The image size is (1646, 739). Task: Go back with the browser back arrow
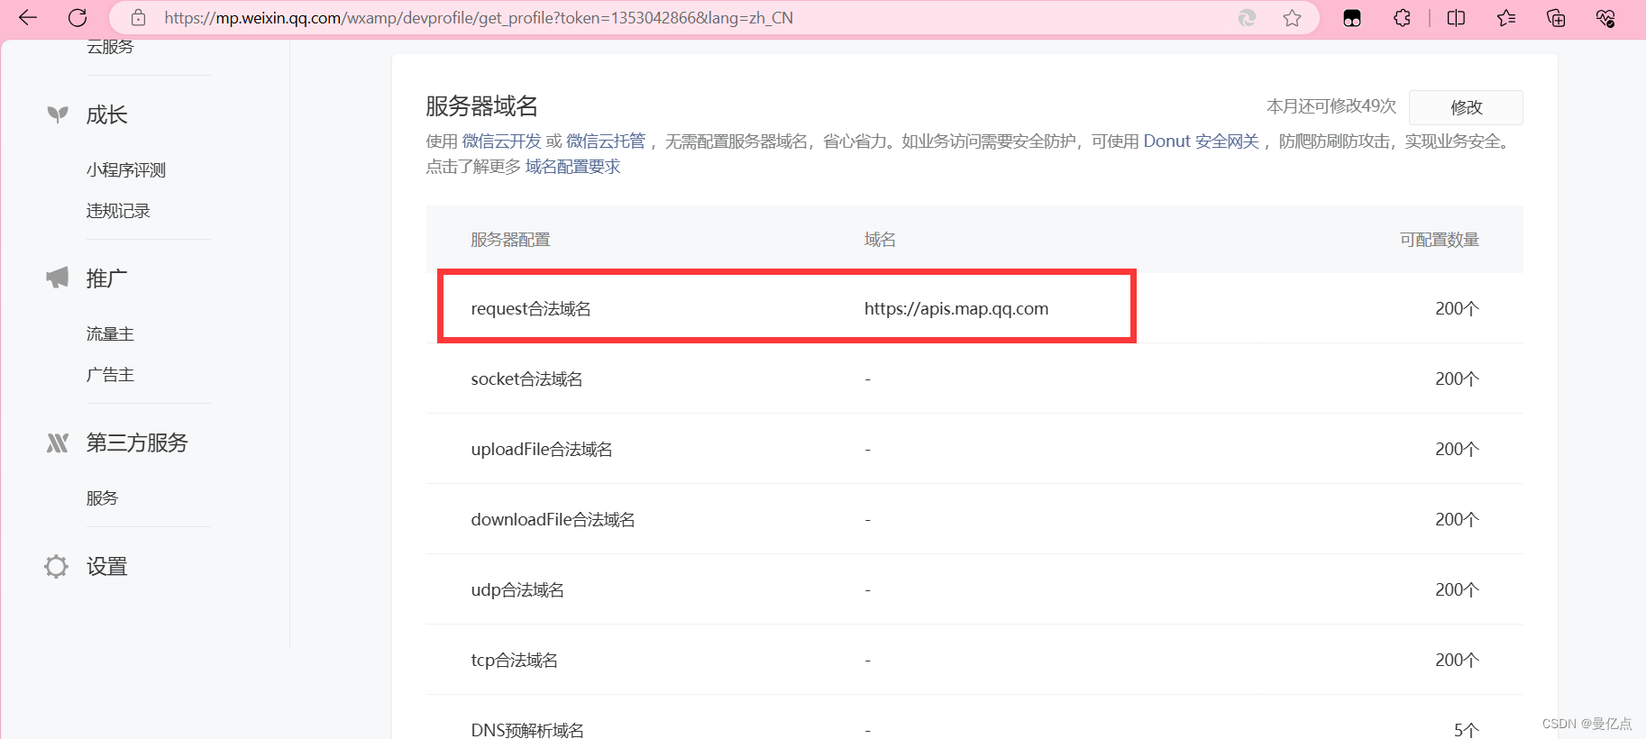[x=28, y=17]
